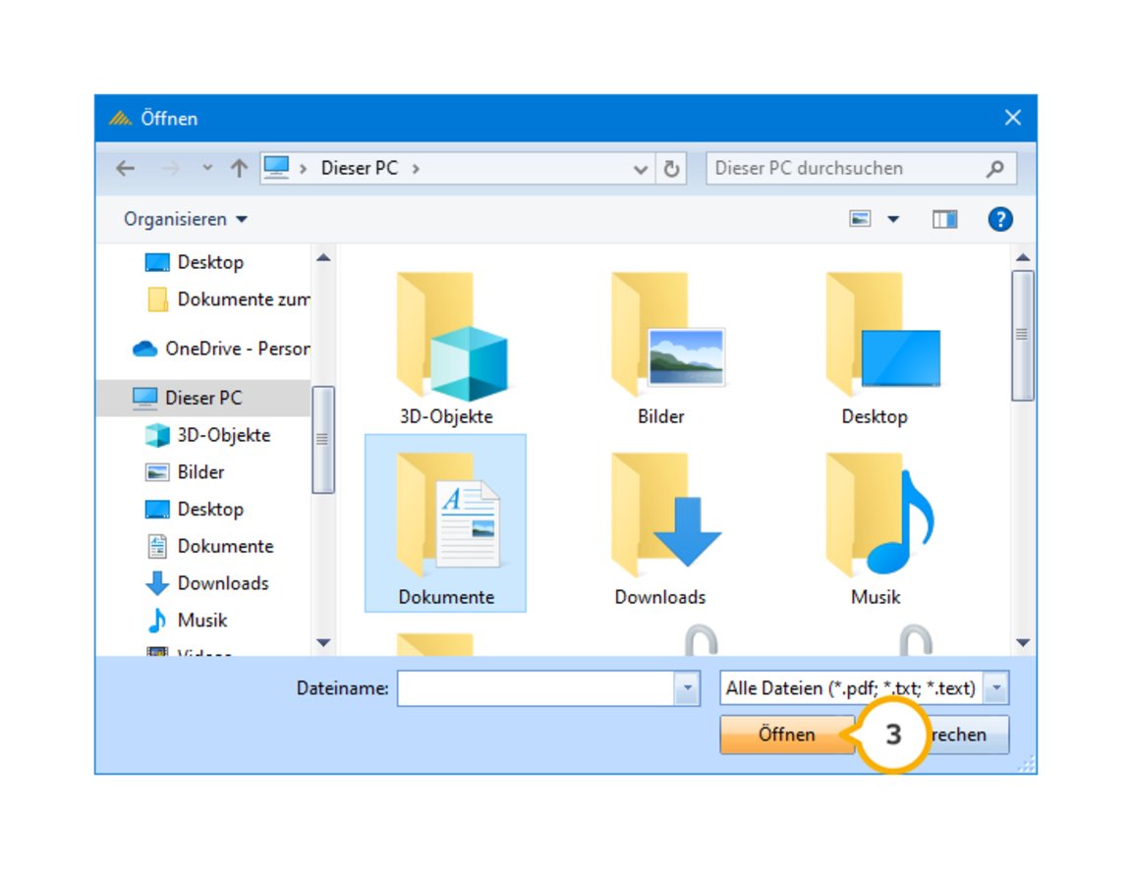This screenshot has height=869, width=1132.
Task: Open the Organisieren menu
Action: (186, 219)
